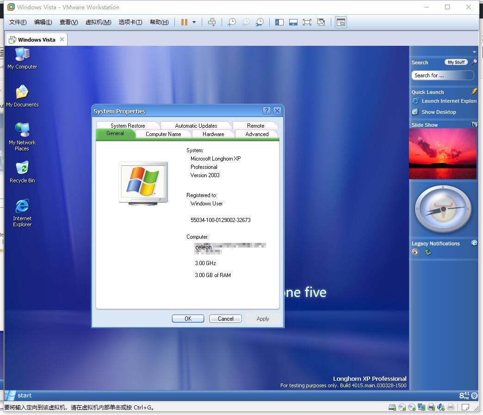Click the Slide Show camera icon
The image size is (483, 415).
(474, 124)
